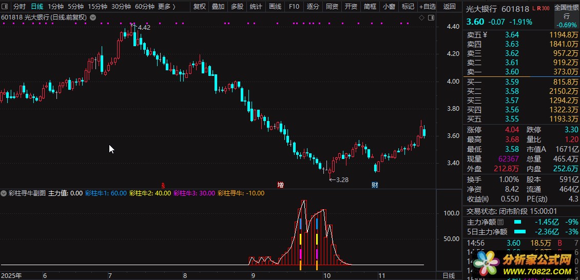The height and width of the screenshot is (280, 580).
Task: Click the red dollar event marker below the chart
Action: pyautogui.click(x=163, y=185)
